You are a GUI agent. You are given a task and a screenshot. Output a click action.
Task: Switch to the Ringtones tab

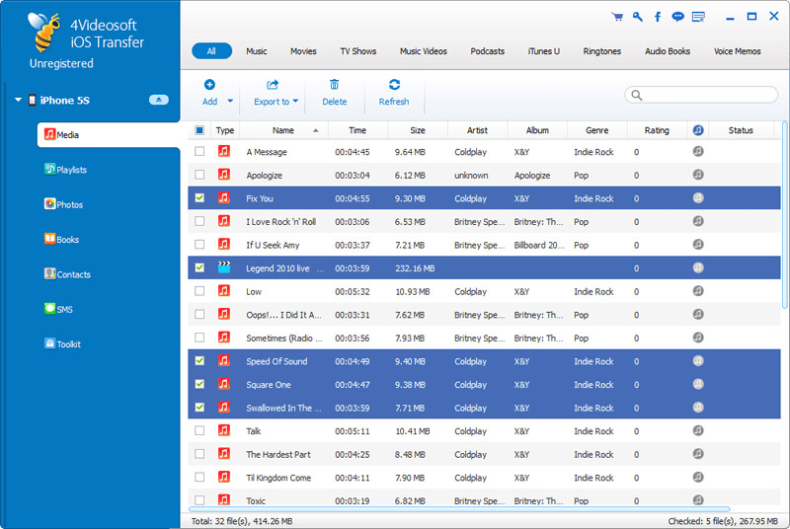(x=602, y=51)
